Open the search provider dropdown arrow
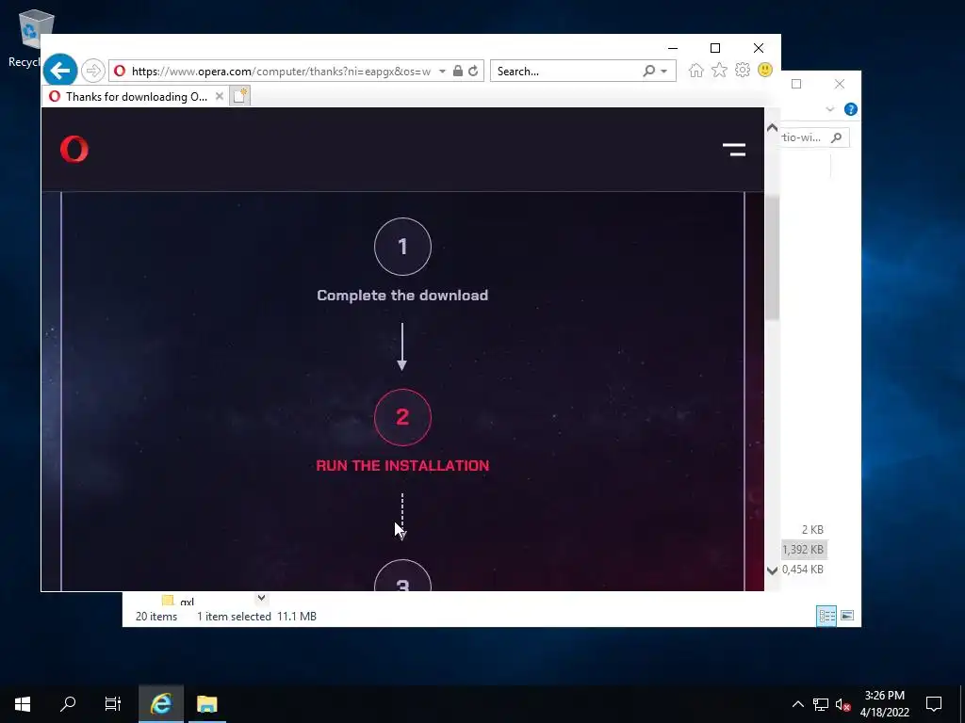 tap(664, 72)
